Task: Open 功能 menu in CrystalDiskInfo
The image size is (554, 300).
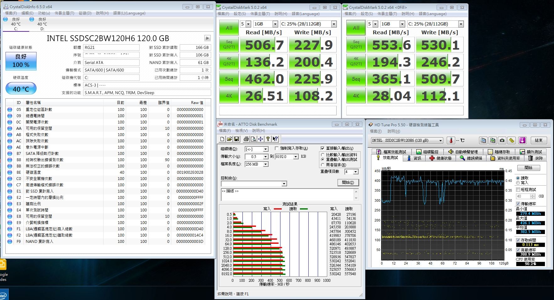Action: tap(44, 13)
